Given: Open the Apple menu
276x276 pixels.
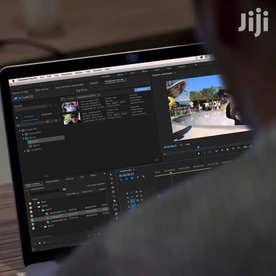Looking at the screenshot, I should coord(13,81).
